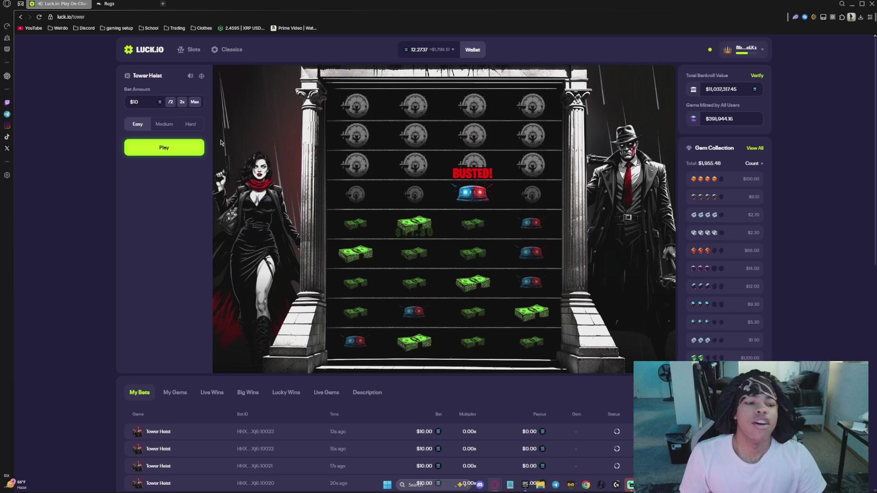Image resolution: width=877 pixels, height=493 pixels.
Task: Open the 8b...eLKz account dropdown
Action: click(x=744, y=50)
